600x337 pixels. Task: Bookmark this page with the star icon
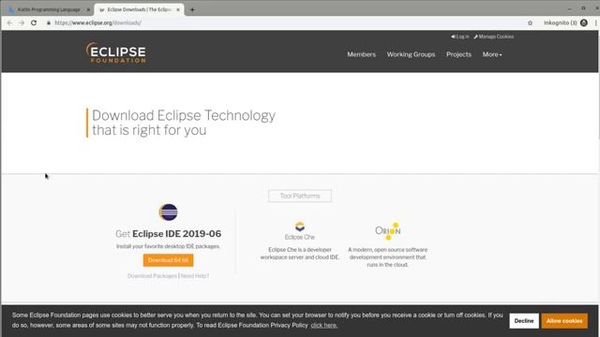click(x=530, y=22)
